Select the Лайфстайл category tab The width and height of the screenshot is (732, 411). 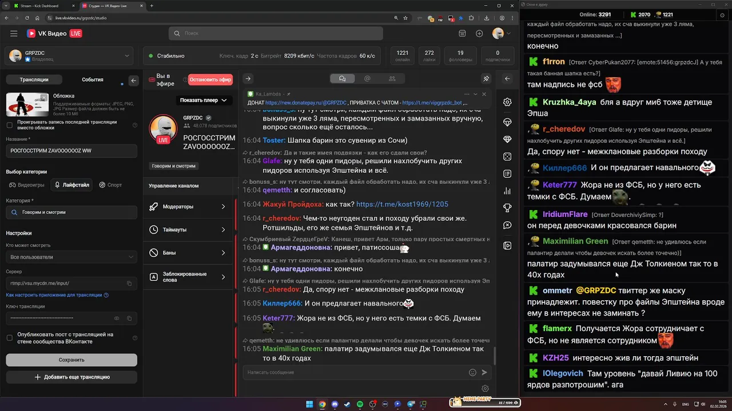point(71,185)
